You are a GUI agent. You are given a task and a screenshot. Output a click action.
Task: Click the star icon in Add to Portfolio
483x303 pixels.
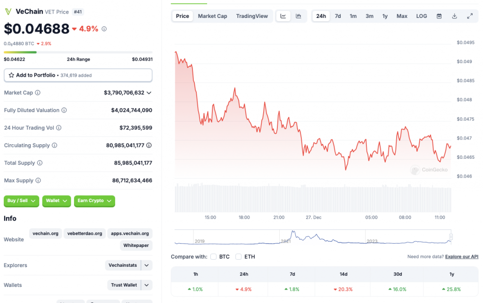[11, 75]
